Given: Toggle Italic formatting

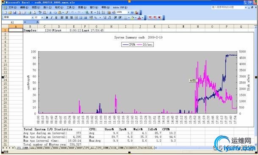Looking at the screenshot, I should coord(52,18).
